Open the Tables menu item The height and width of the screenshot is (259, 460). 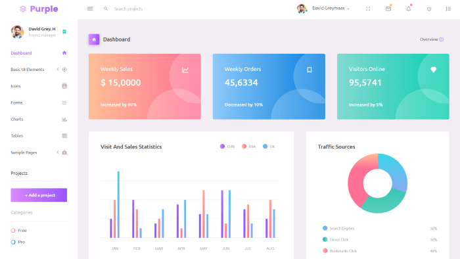coord(39,135)
